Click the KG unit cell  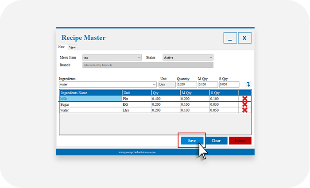coord(136,104)
